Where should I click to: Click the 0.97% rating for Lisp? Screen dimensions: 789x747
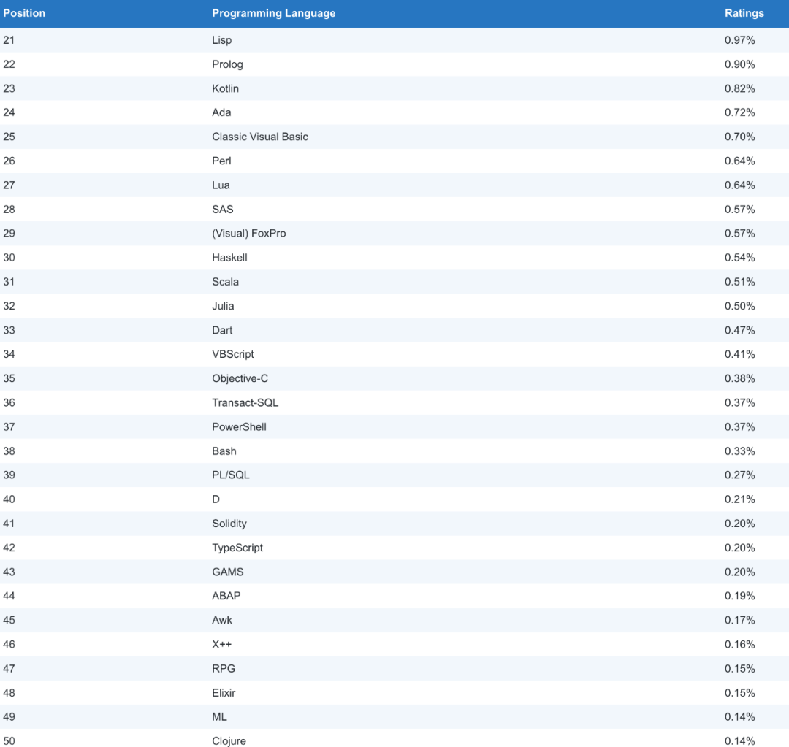[x=739, y=40]
